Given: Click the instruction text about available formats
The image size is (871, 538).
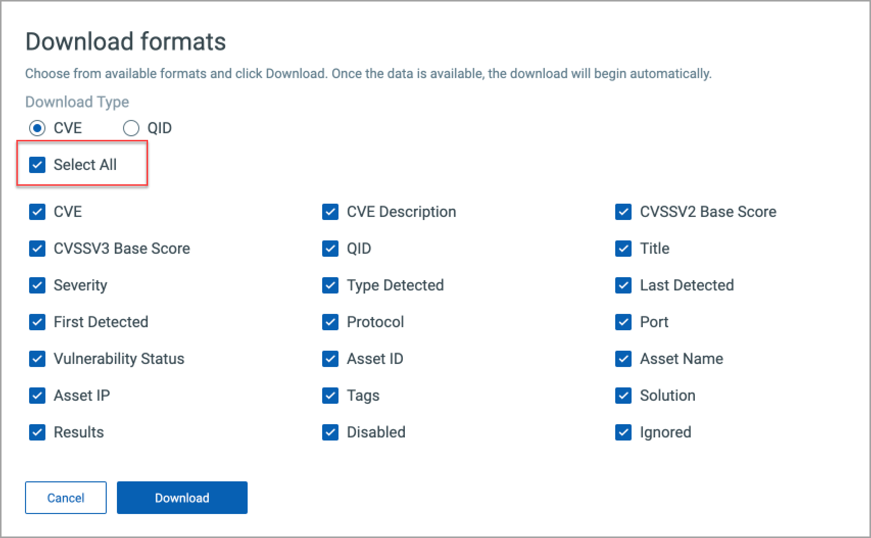Looking at the screenshot, I should [368, 74].
